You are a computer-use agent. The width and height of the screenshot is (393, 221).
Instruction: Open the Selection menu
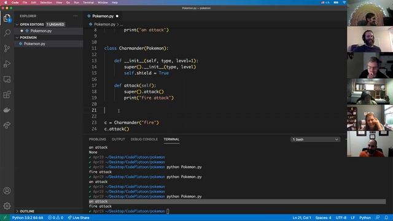46,2
